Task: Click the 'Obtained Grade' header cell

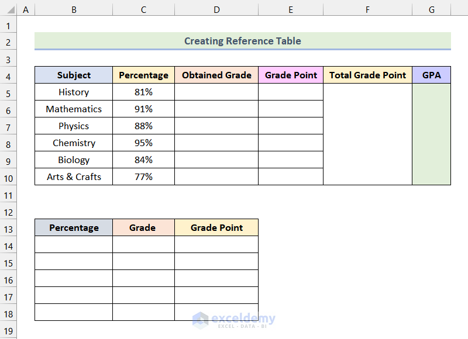Action: (216, 75)
